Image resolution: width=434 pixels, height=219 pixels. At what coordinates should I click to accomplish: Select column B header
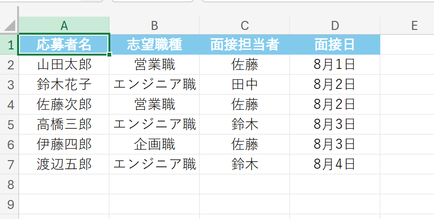tap(154, 26)
